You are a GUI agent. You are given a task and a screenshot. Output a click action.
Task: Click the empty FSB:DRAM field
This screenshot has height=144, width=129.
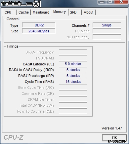pos(73,58)
